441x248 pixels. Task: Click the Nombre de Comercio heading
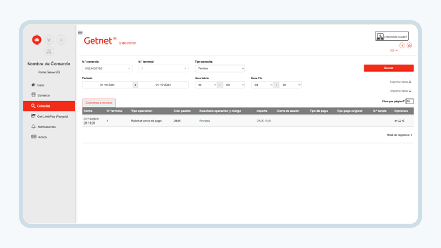click(49, 64)
